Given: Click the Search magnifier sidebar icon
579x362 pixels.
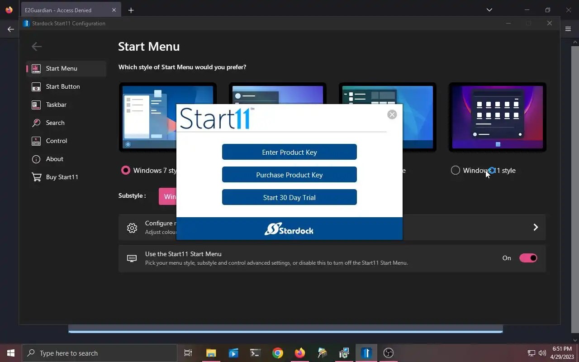Looking at the screenshot, I should [x=36, y=123].
